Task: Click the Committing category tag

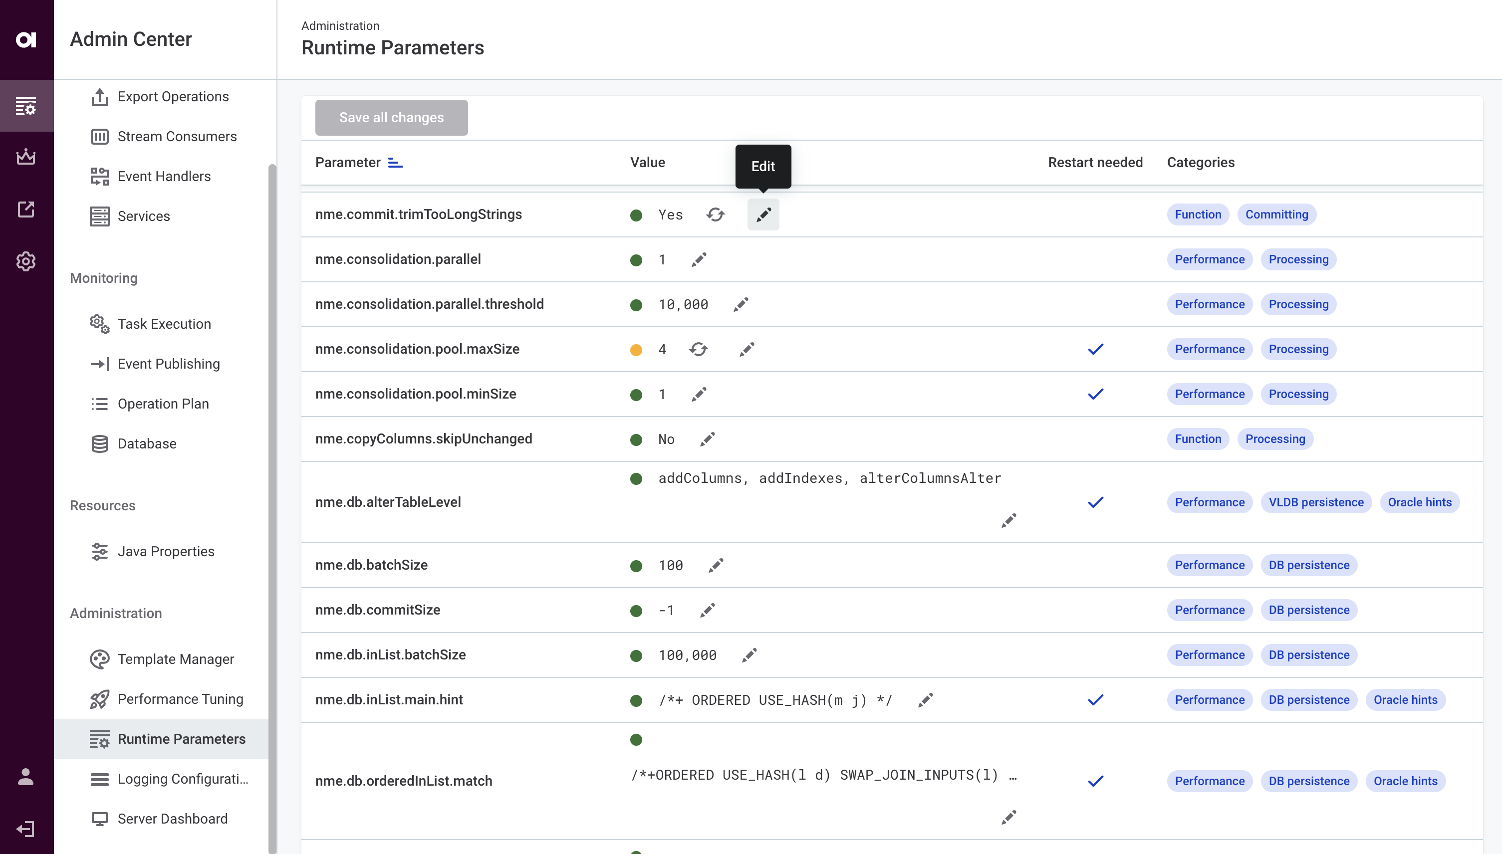Action: [x=1276, y=214]
